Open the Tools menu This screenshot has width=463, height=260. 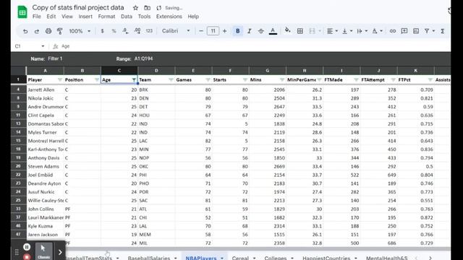coord(144,17)
